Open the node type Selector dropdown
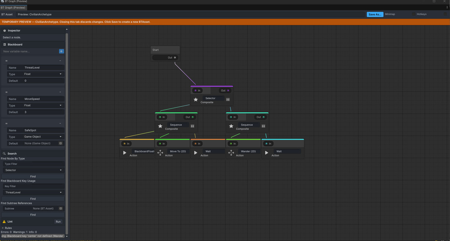This screenshot has height=241, width=450. click(33, 170)
